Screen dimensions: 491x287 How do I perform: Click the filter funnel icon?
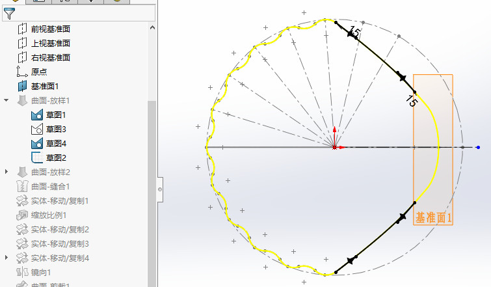tap(9, 14)
